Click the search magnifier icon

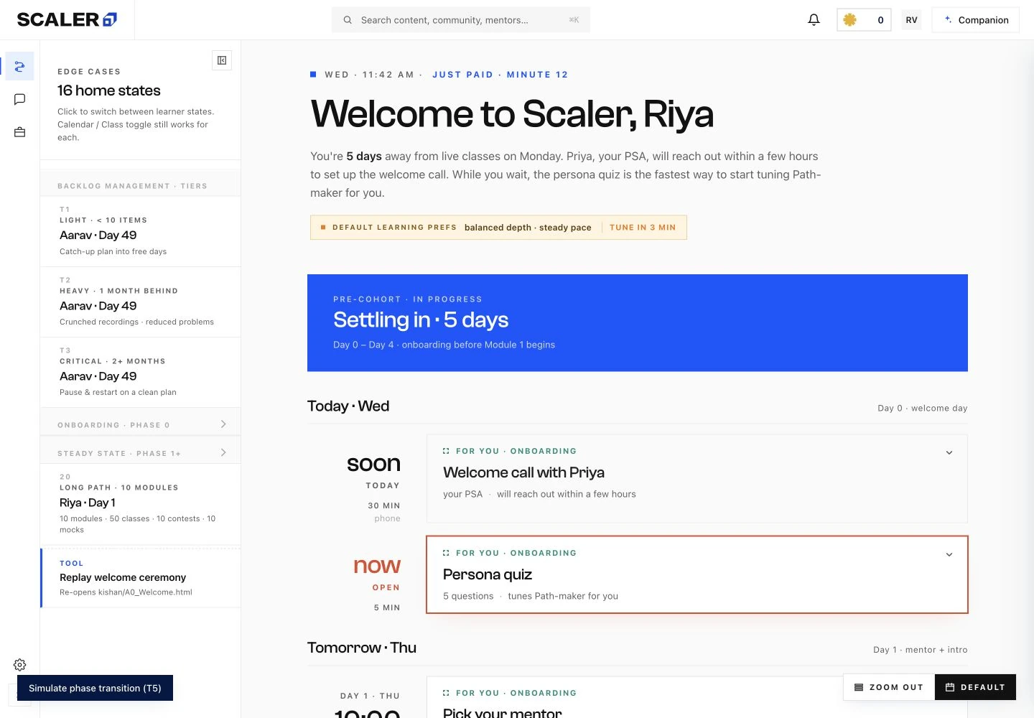tap(348, 20)
